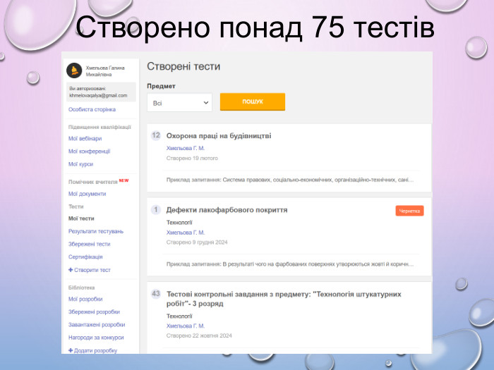Click the Чернетка badge
The image size is (494, 370).
(409, 211)
